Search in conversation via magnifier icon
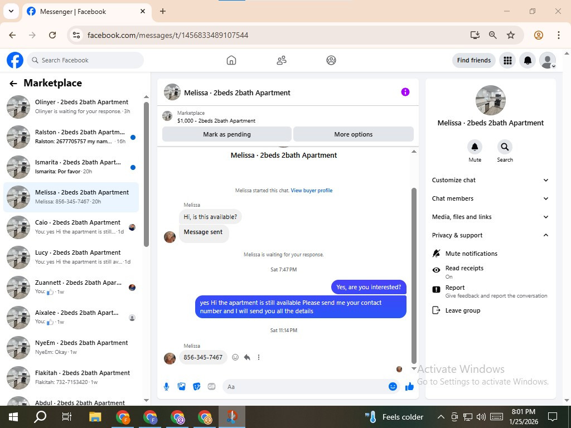 (505, 147)
